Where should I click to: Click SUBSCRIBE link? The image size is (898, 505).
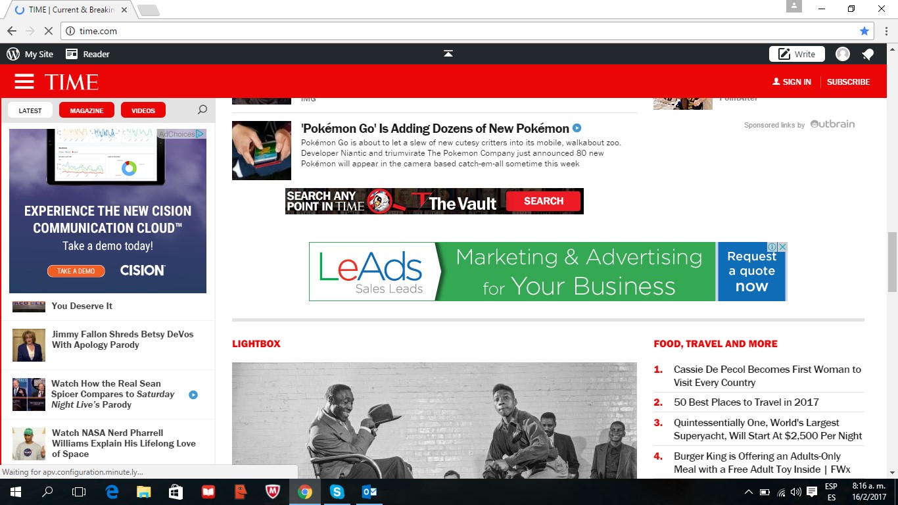tap(848, 82)
